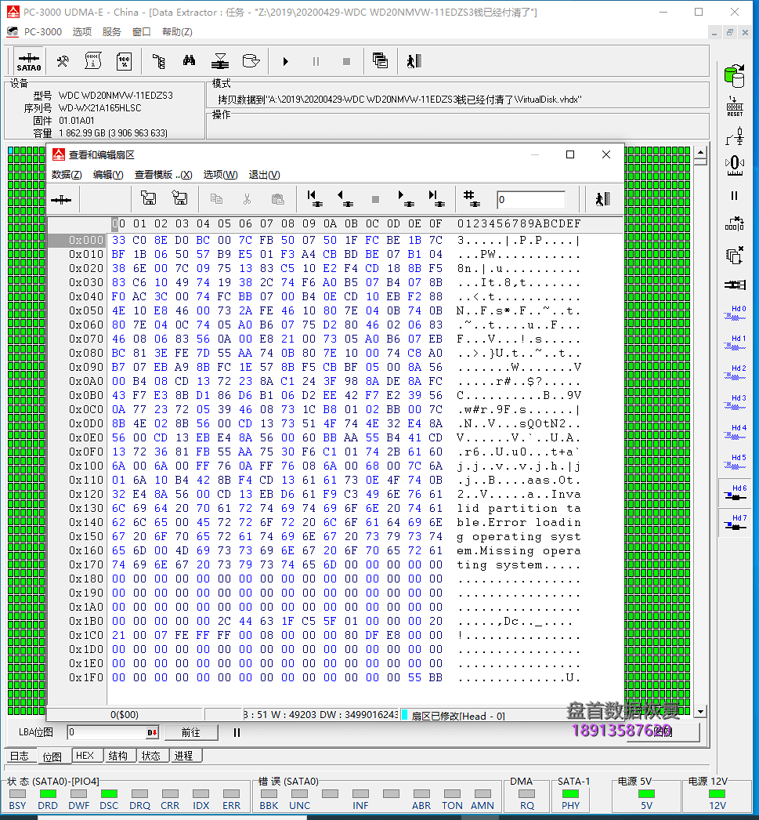
Task: Click the go-to sector number icon
Action: [472, 198]
